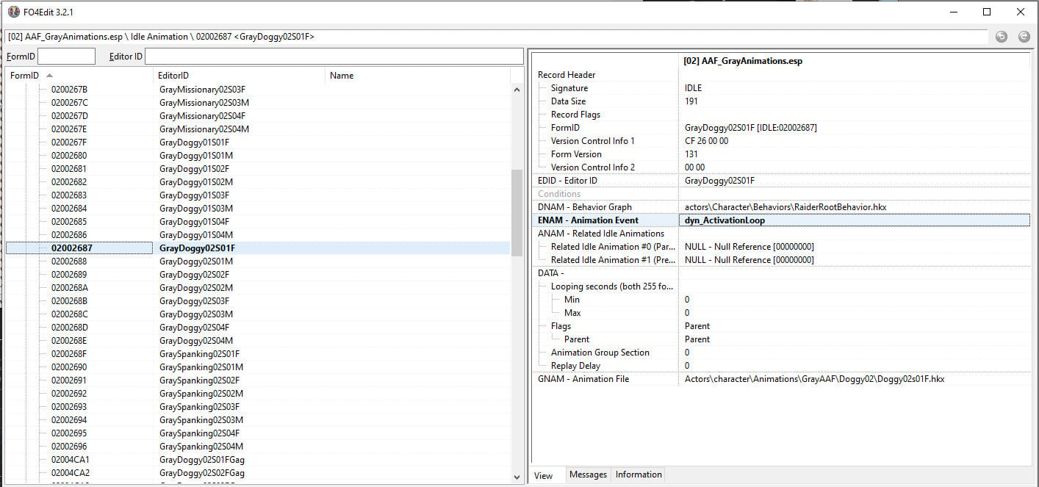Screen dimensions: 1039x487
Task: Select record GrayDoggy01S02M
Action: (x=258, y=182)
